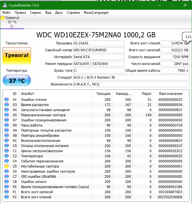Click the 7200 RPM rotation speed field
This screenshot has width=192, height=204.
click(175, 57)
